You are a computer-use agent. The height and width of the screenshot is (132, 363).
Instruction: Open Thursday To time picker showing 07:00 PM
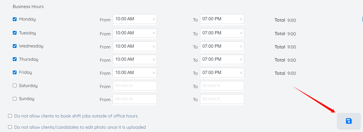(x=219, y=59)
